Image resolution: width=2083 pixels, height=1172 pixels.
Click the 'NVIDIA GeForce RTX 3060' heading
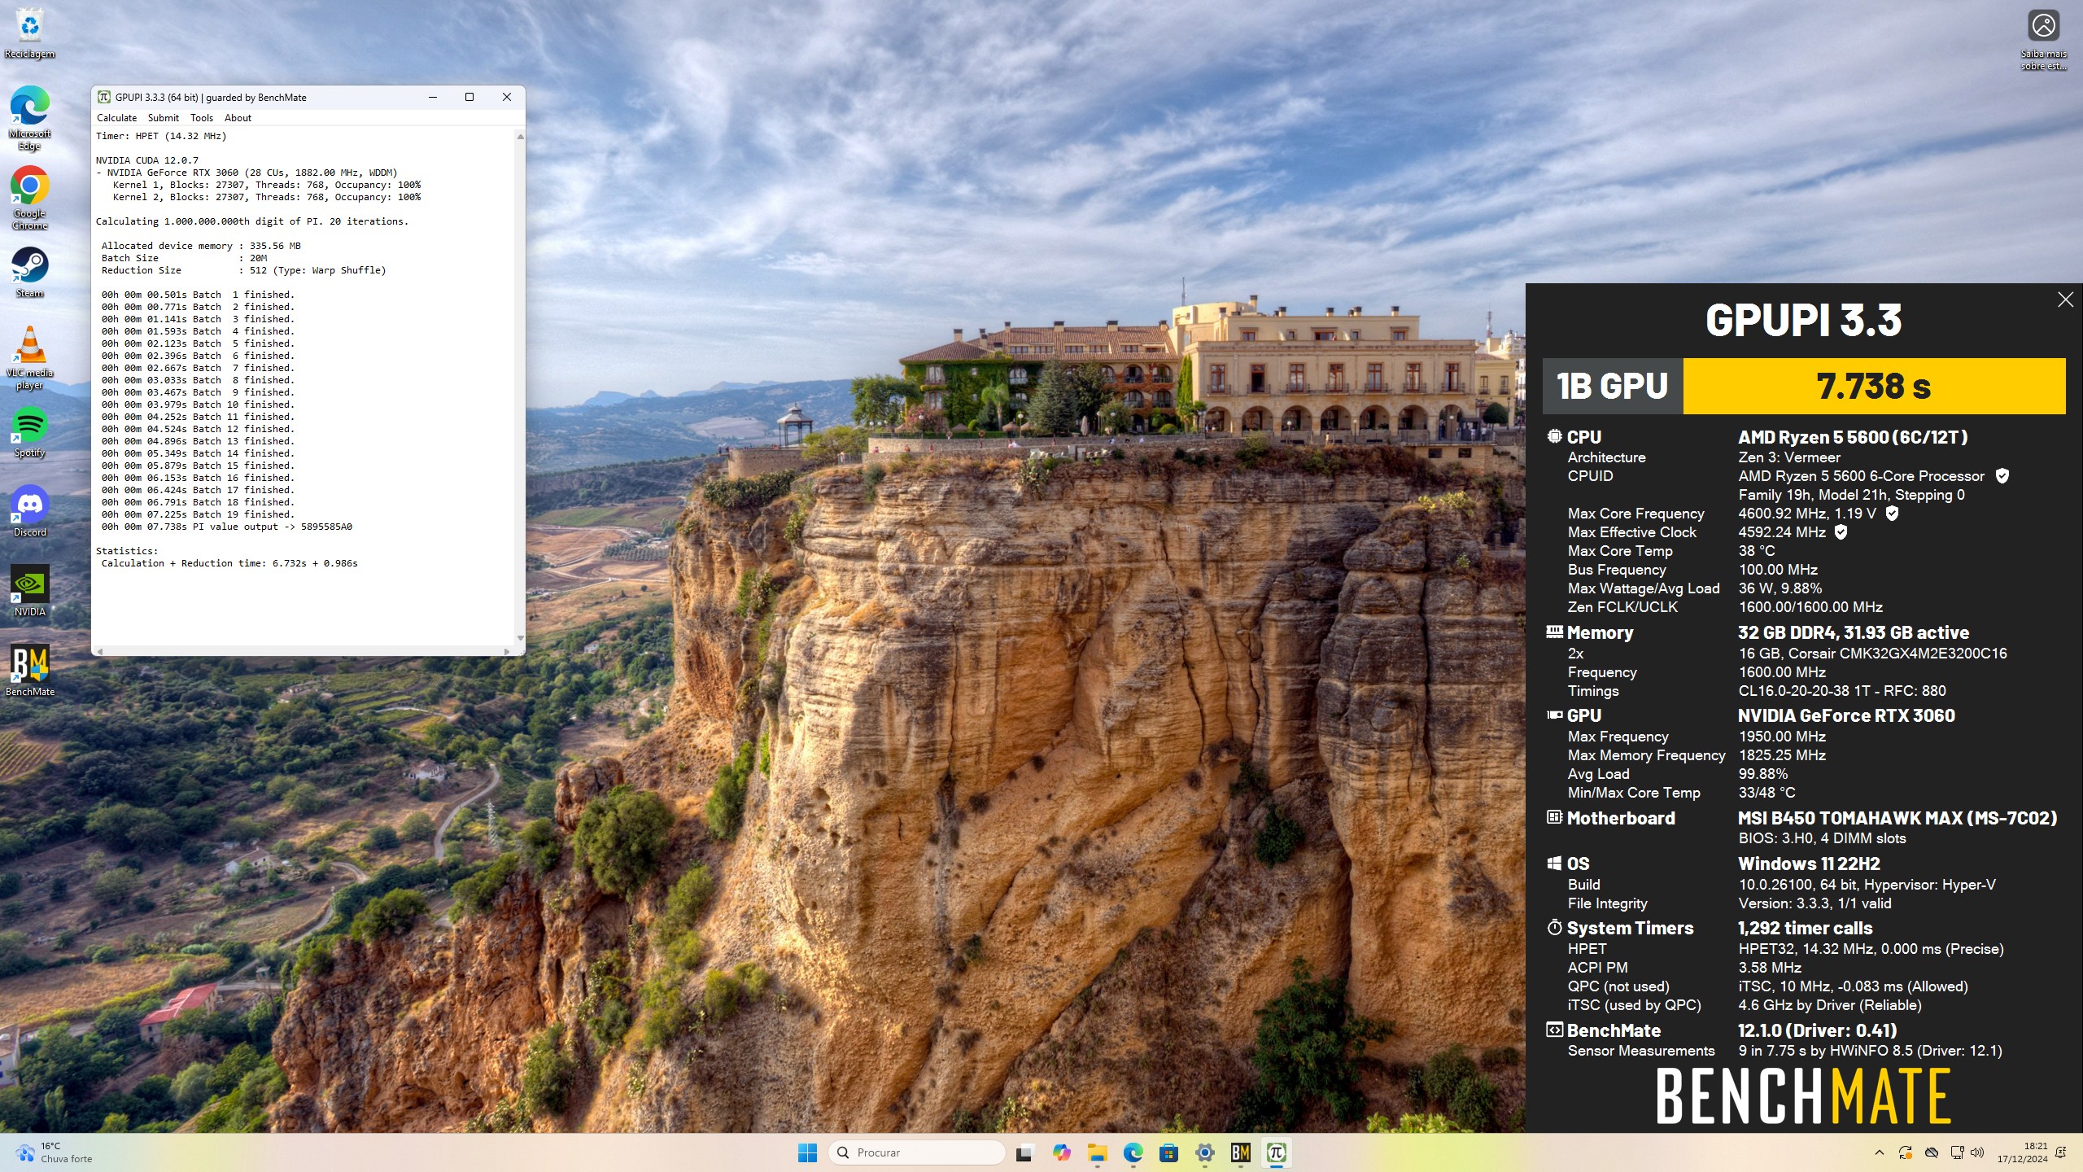(x=1846, y=715)
